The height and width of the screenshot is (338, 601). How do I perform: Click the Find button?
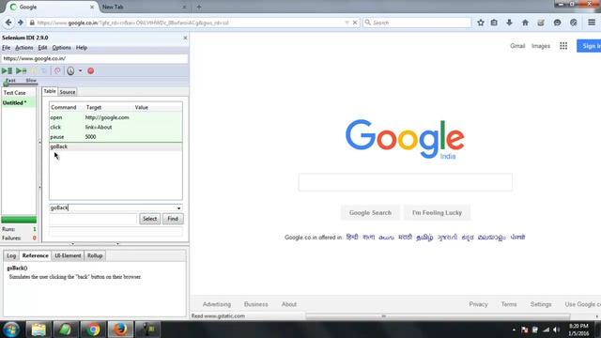(x=173, y=219)
